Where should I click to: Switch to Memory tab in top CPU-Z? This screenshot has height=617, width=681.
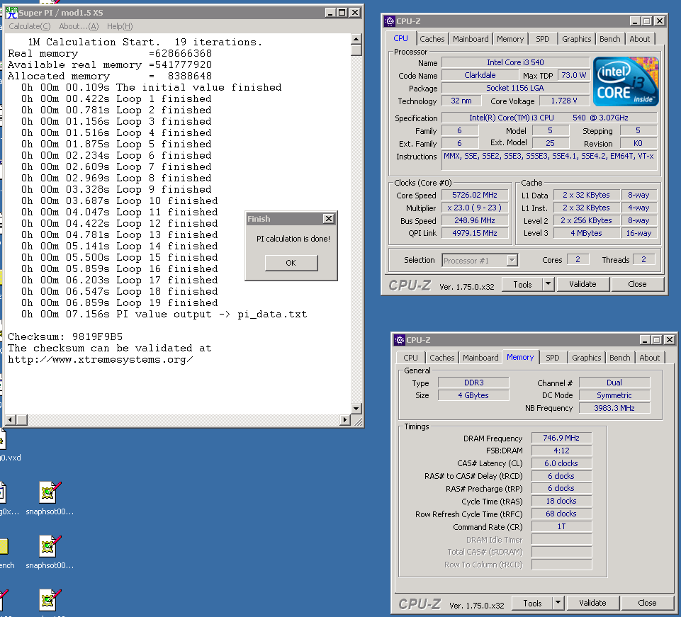[x=510, y=39]
